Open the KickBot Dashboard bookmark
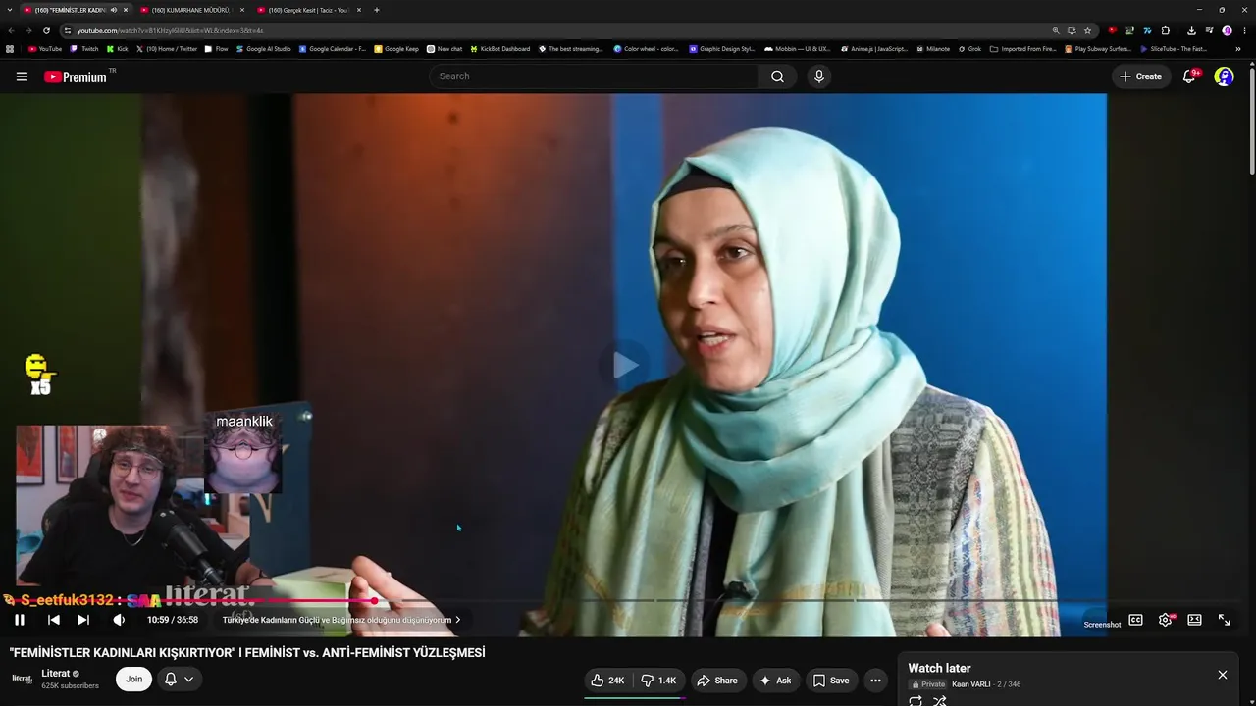Viewport: 1256px width, 706px height. (x=500, y=48)
